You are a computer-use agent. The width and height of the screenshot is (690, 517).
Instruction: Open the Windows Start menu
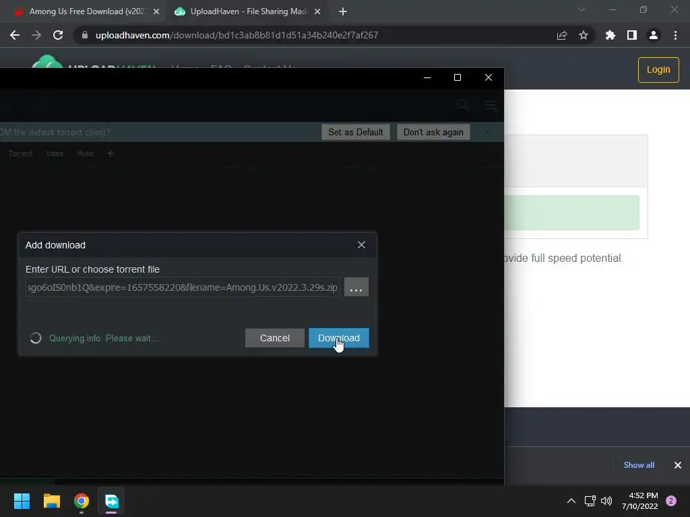coord(22,501)
